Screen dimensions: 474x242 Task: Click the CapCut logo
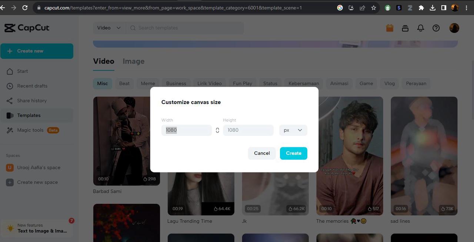[27, 28]
